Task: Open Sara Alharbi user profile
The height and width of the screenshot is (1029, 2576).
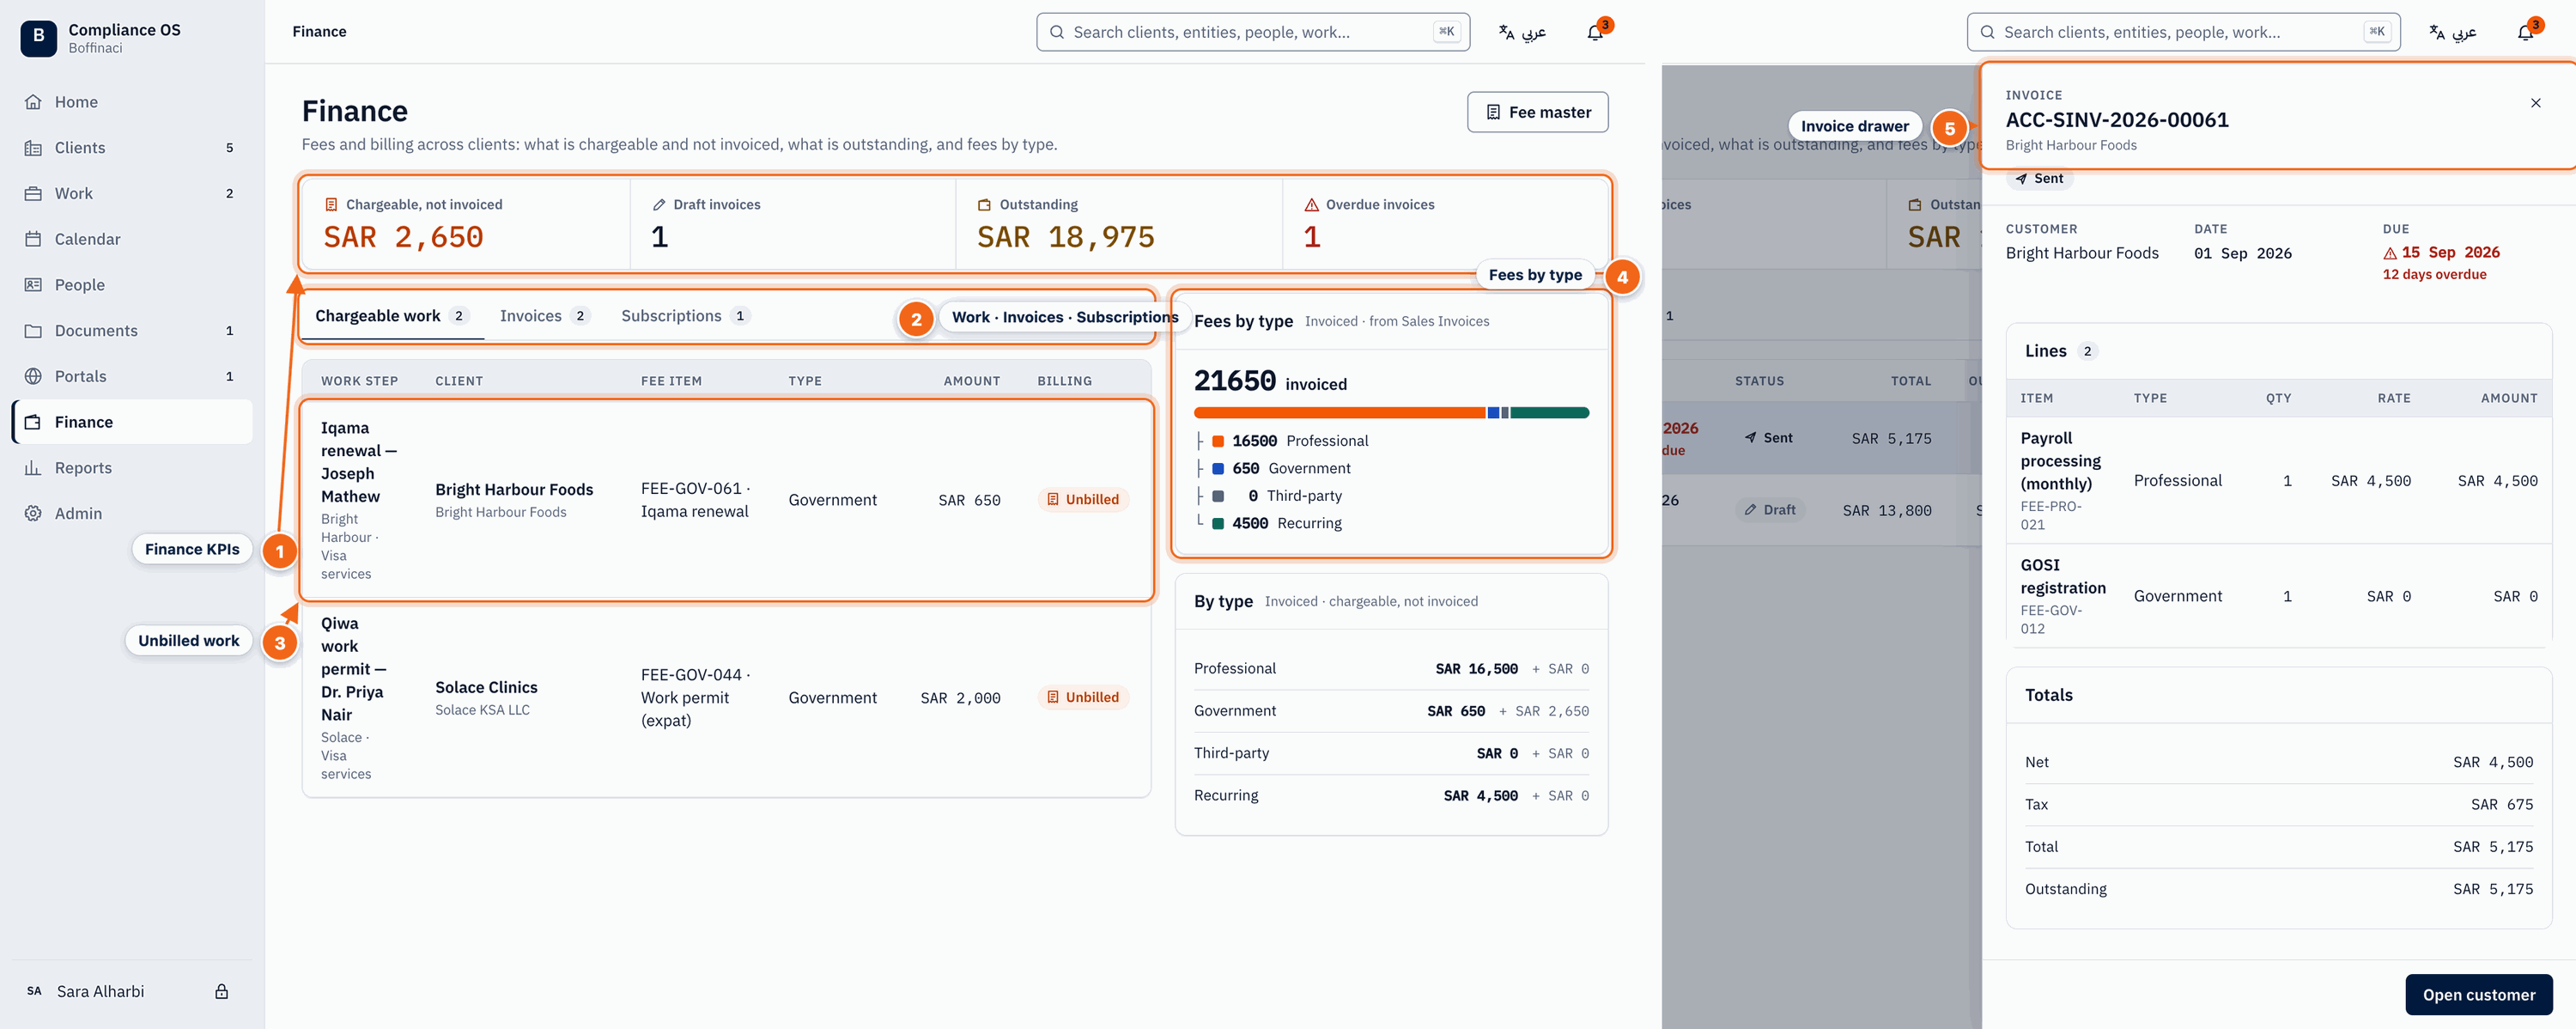Action: (x=100, y=991)
